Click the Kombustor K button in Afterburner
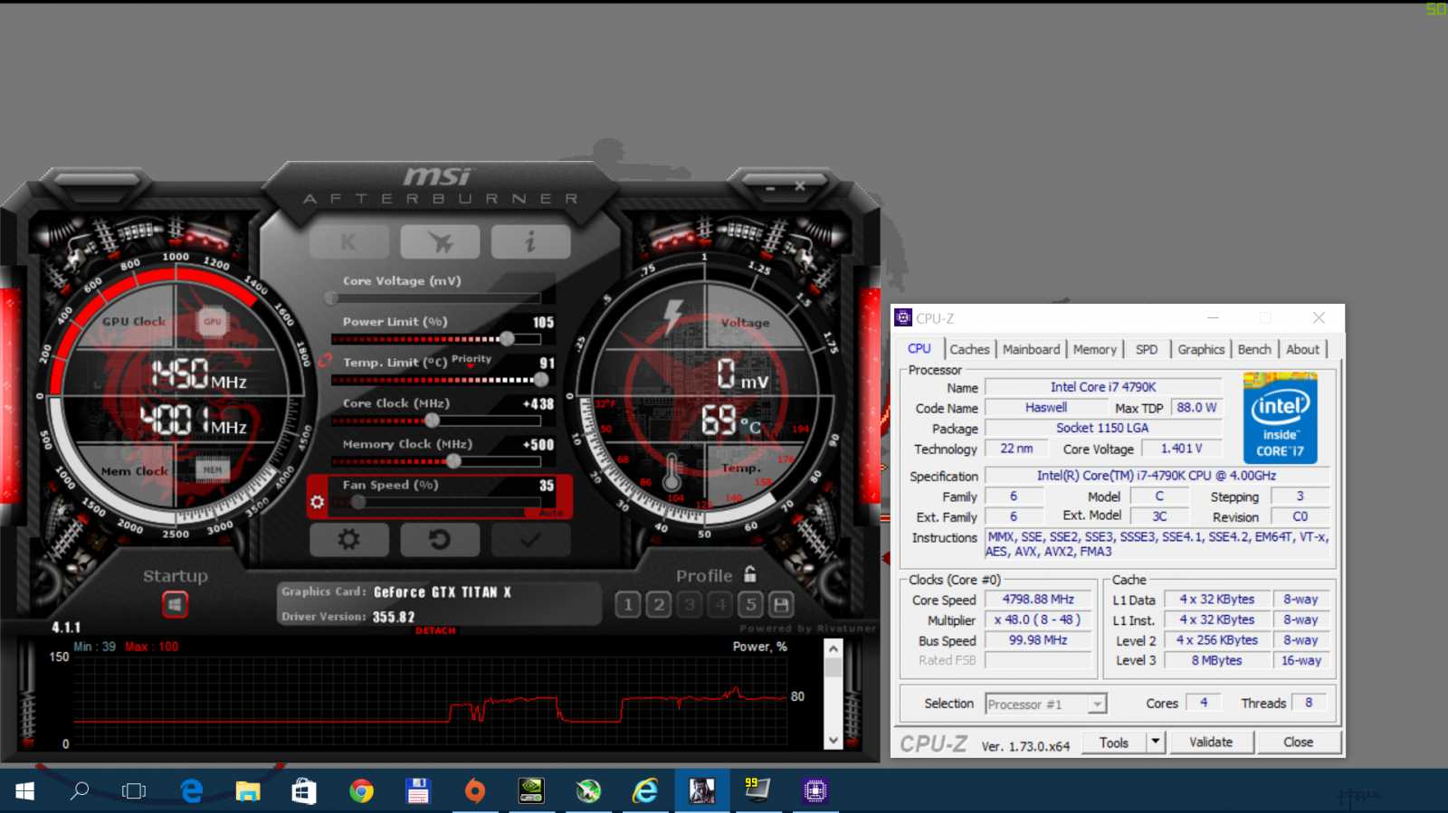Image resolution: width=1448 pixels, height=813 pixels. coord(349,242)
